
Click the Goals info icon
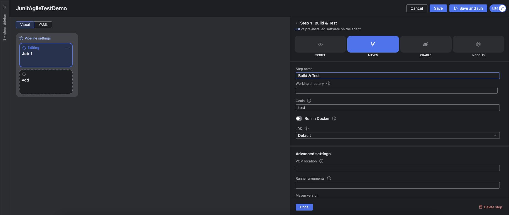tap(309, 101)
